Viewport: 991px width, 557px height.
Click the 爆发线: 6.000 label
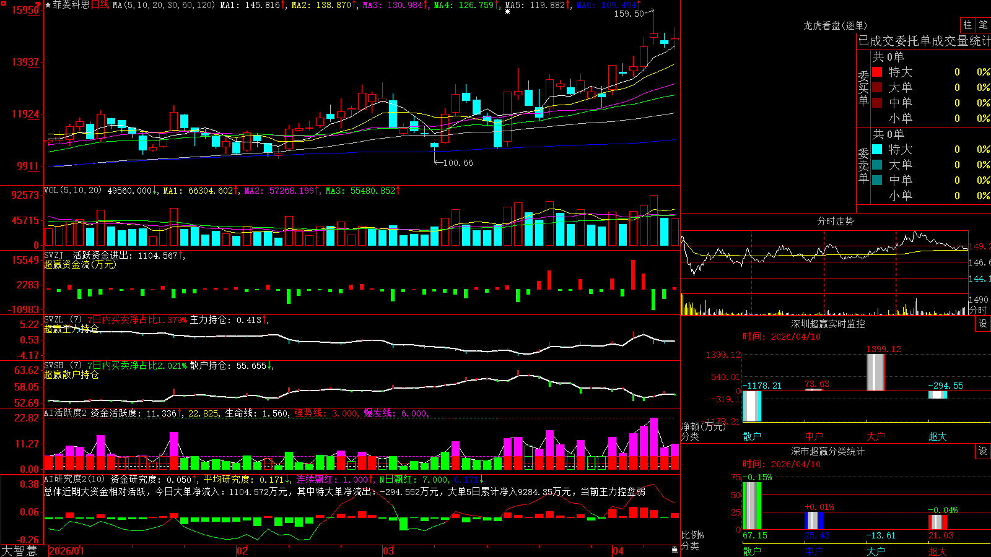(395, 413)
